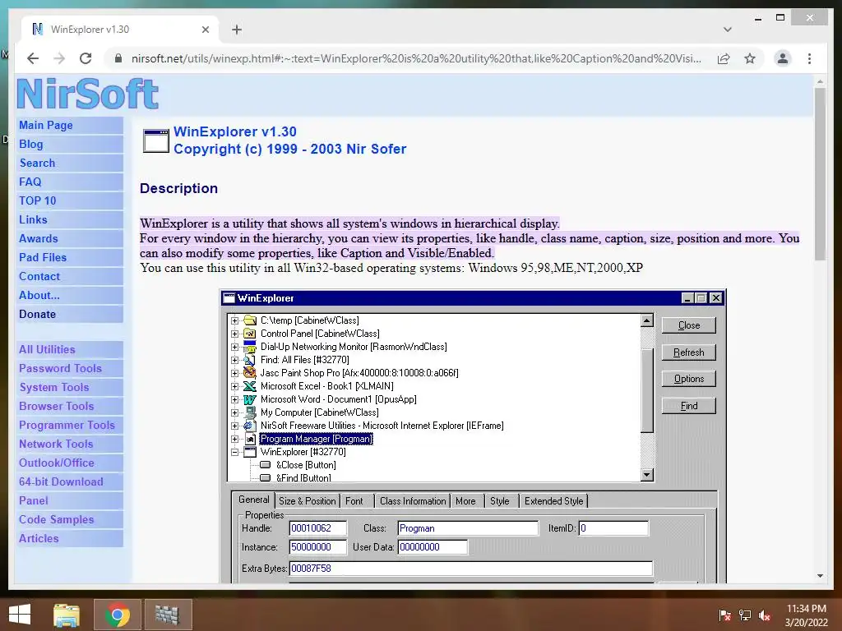Click the Action Center flag tray icon
The image size is (842, 631).
[724, 615]
